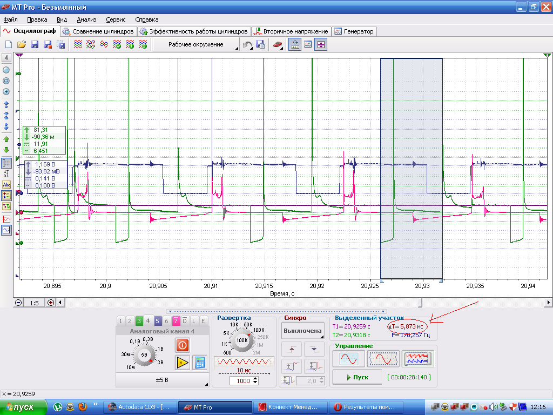553x415 pixels.
Task: Click the undo arrow toolbar icon
Action: [247, 45]
